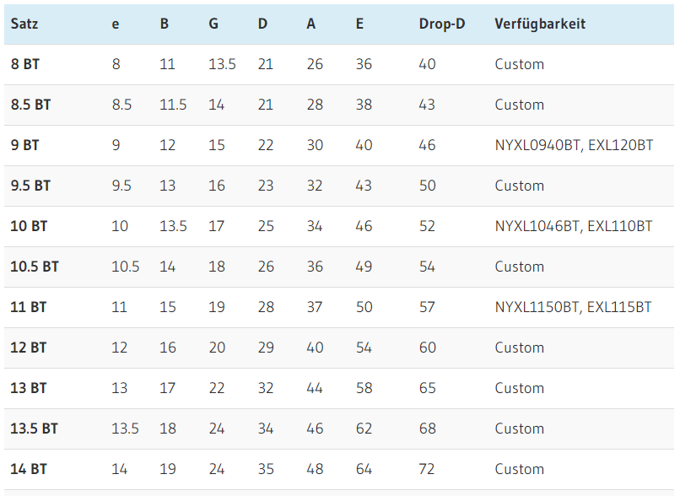Select the 8 BT row label
The height and width of the screenshot is (496, 680).
click(x=24, y=64)
